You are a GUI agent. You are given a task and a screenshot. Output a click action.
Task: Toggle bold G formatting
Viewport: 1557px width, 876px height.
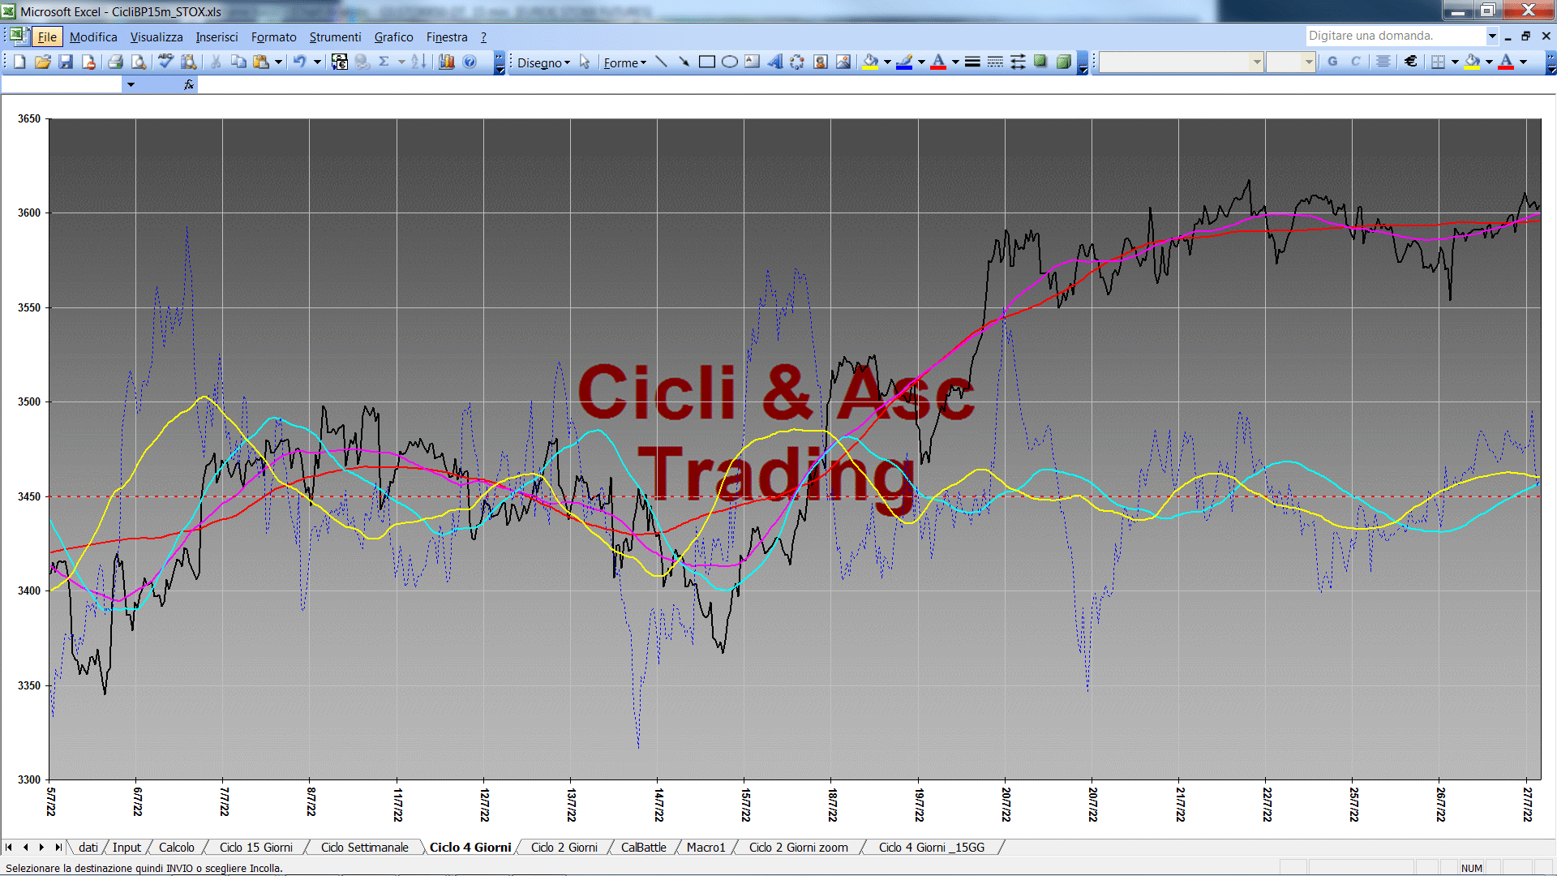pos(1332,62)
